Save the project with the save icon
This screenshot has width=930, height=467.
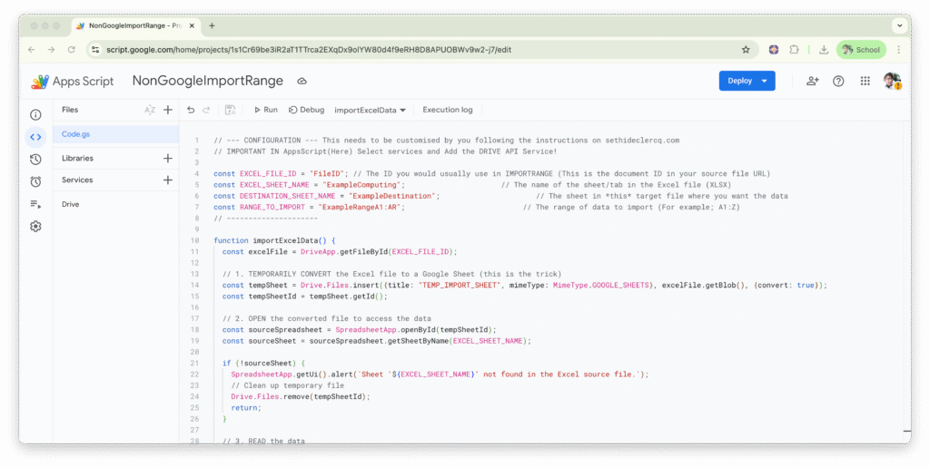(231, 110)
